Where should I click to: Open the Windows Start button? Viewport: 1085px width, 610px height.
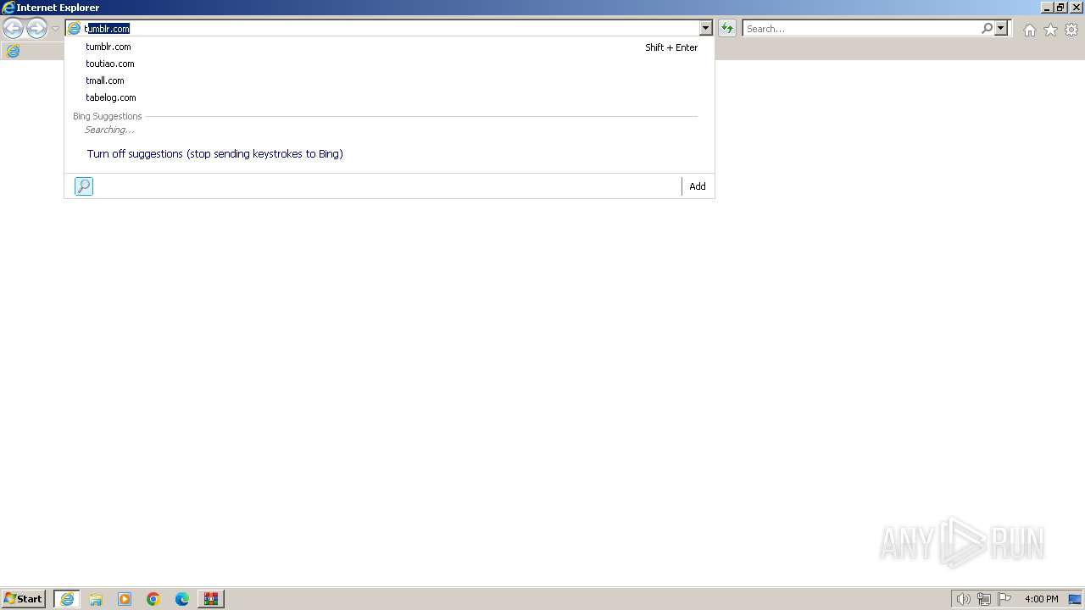pyautogui.click(x=23, y=599)
